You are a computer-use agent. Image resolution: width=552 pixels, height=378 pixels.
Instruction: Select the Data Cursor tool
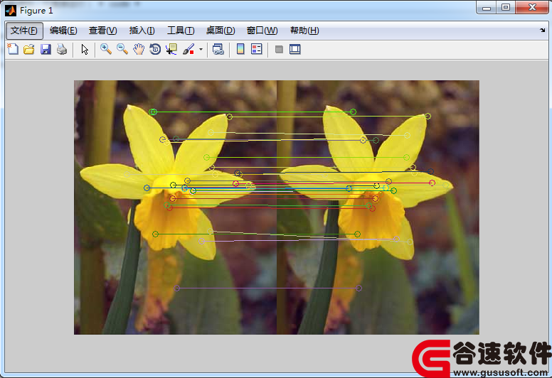(x=171, y=49)
